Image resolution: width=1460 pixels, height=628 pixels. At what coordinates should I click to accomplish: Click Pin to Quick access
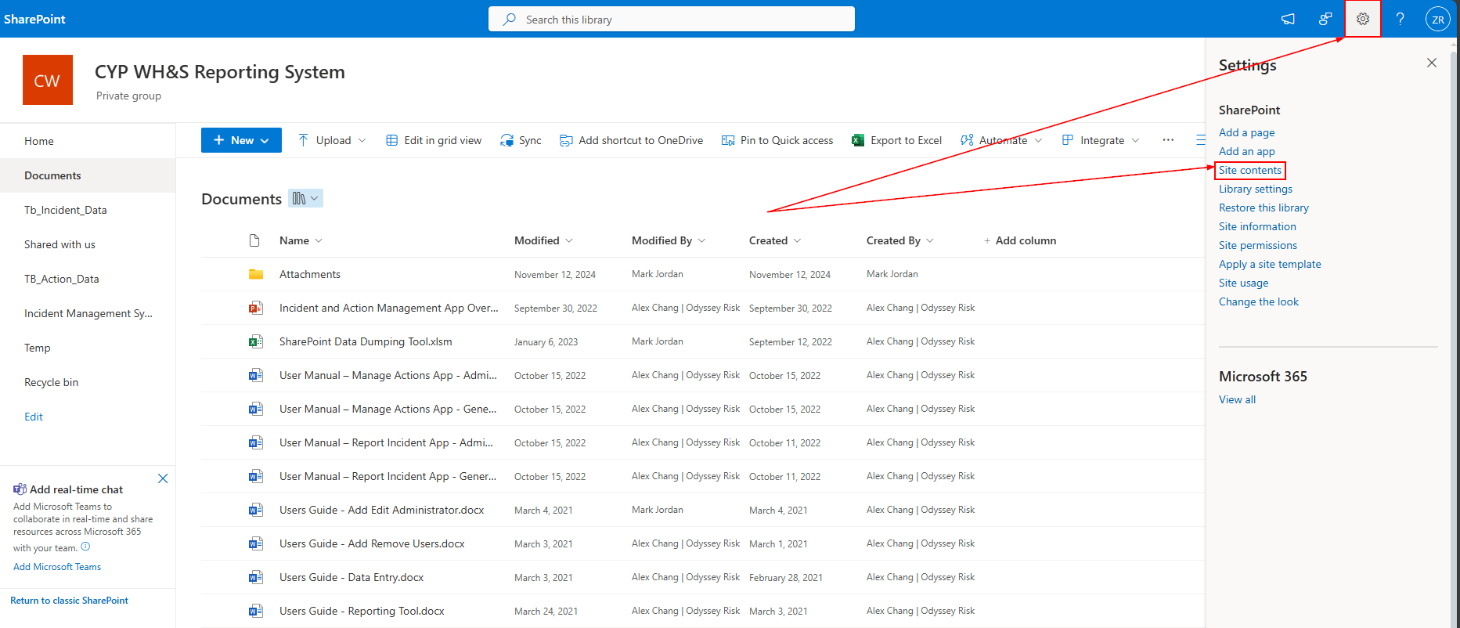(x=777, y=140)
